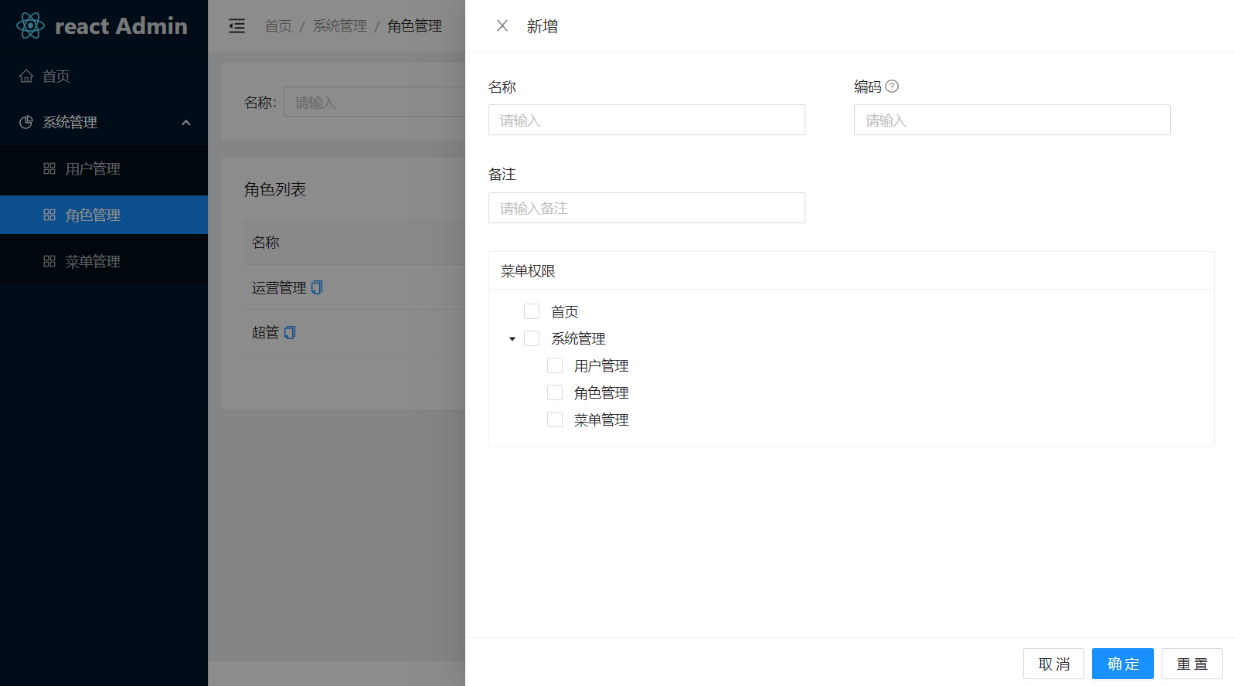This screenshot has width=1235, height=686.
Task: Click the grid icon of 角色管理
Action: pyautogui.click(x=49, y=215)
